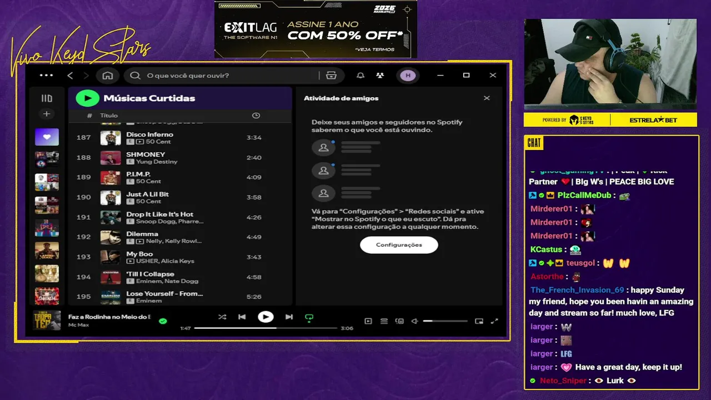Open the friend activity icon
This screenshot has width=711, height=400.
[380, 76]
